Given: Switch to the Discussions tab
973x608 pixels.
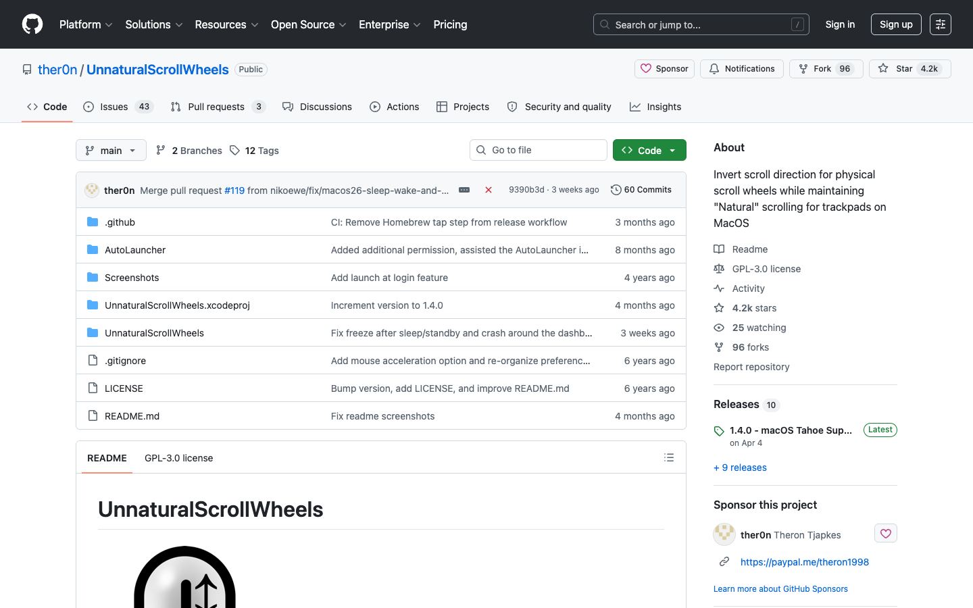Looking at the screenshot, I should pos(317,107).
